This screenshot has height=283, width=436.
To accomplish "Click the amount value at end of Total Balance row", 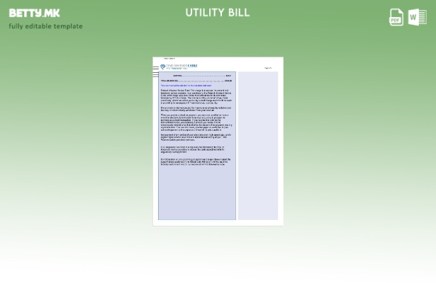I will [x=228, y=81].
